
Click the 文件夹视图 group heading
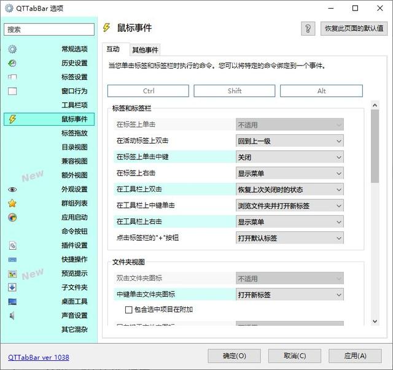(128, 262)
